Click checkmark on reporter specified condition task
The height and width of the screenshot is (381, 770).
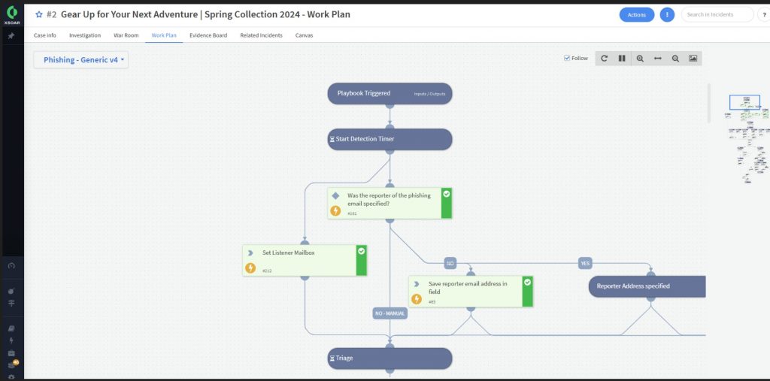pyautogui.click(x=447, y=194)
